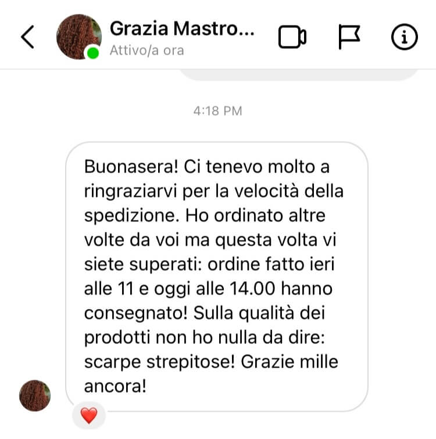Screen dimensions: 436x439
Task: Tap the 'consegnato! Sulla qualità dei' line
Action: point(205,314)
